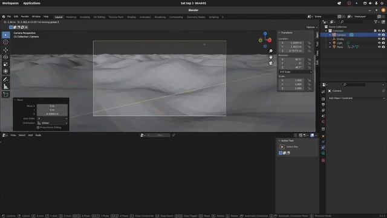387x218 pixels.
Task: Open the outliner filter dropdown
Action: point(377,22)
